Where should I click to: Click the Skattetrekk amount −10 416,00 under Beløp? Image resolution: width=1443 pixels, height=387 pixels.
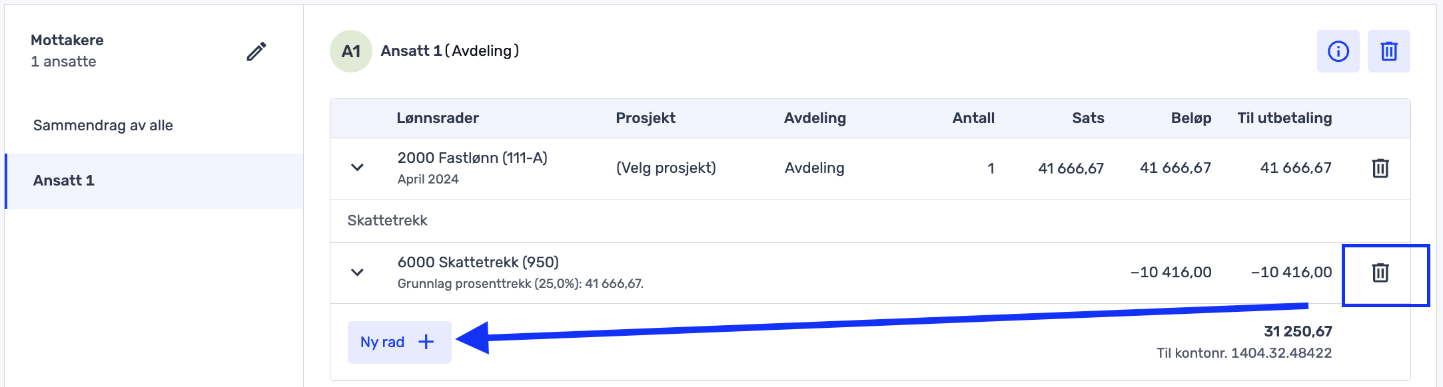[1171, 272]
